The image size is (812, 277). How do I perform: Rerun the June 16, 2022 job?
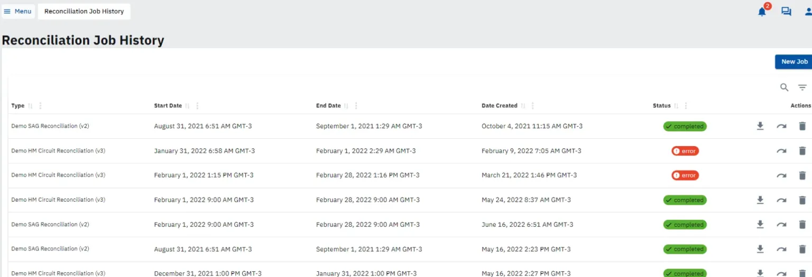(x=781, y=225)
